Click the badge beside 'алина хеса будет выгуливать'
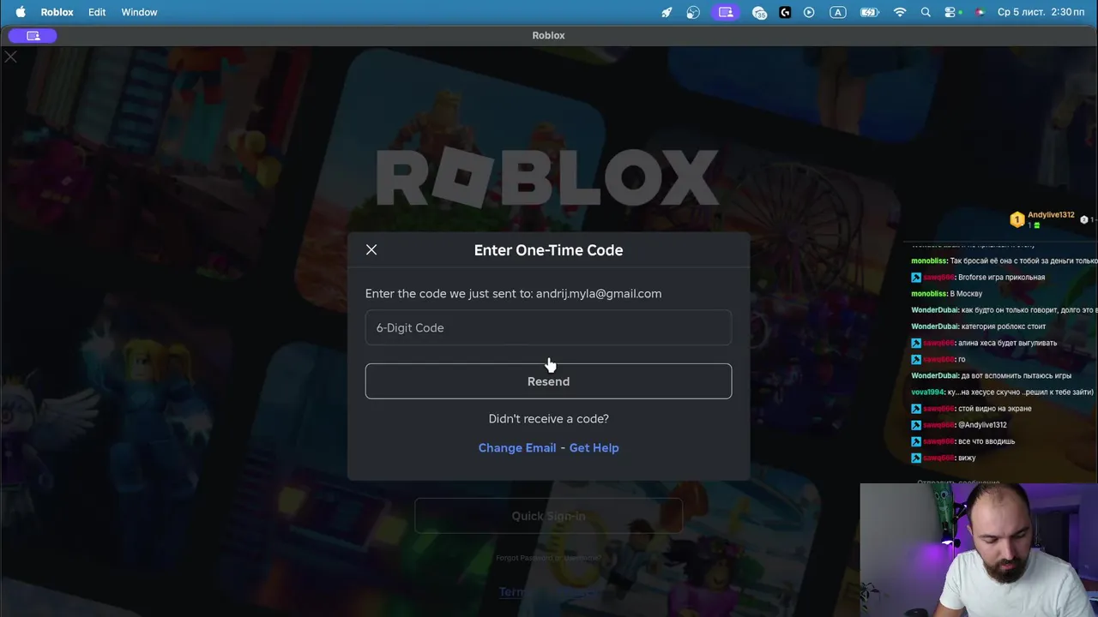 click(915, 343)
